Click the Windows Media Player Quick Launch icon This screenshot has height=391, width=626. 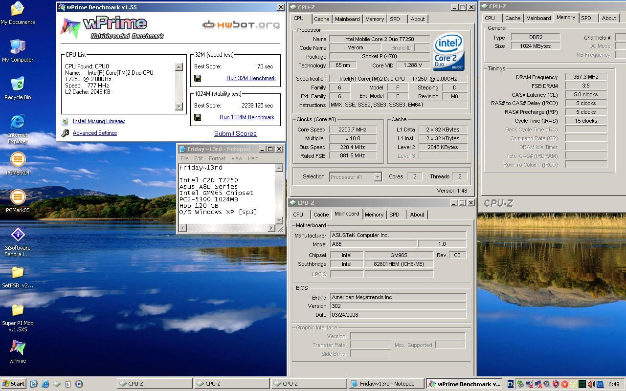coord(79,384)
